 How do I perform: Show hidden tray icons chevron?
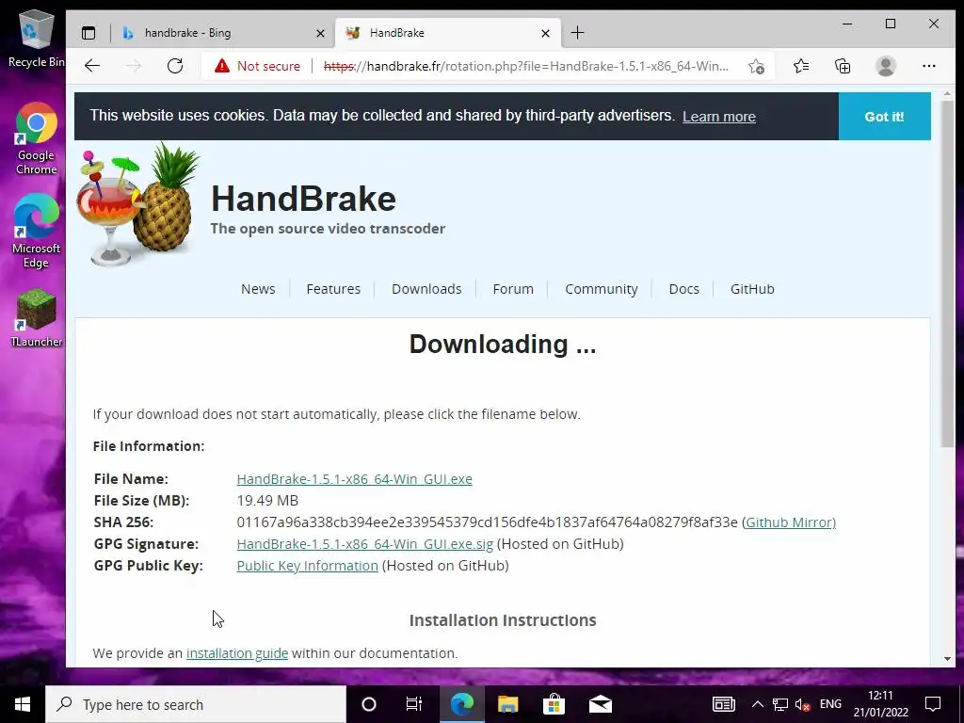[x=758, y=704]
